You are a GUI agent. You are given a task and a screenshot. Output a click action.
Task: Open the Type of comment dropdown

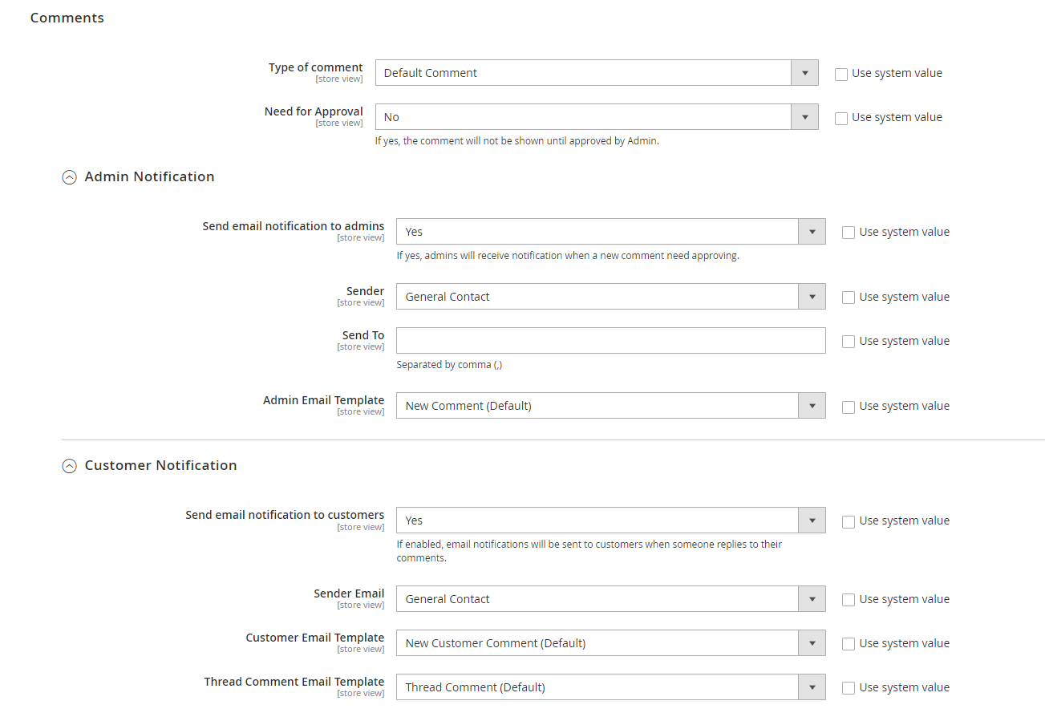pyautogui.click(x=596, y=73)
